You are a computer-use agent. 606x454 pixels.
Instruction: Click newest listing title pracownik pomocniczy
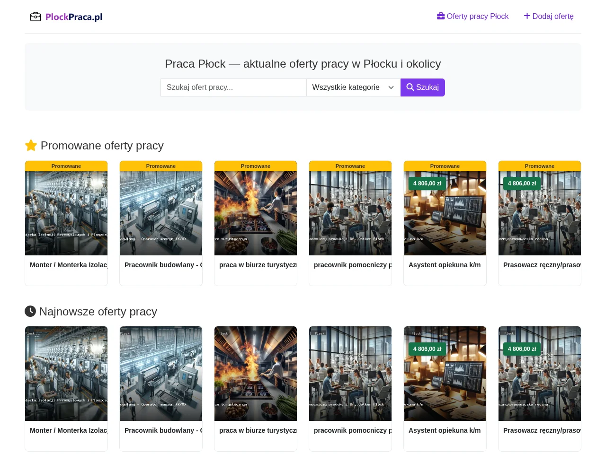[x=353, y=430]
